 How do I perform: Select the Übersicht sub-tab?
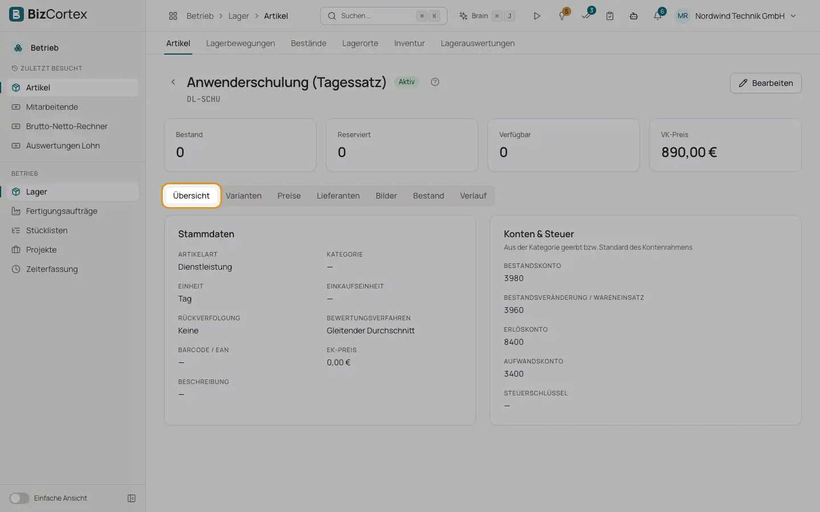tap(191, 196)
